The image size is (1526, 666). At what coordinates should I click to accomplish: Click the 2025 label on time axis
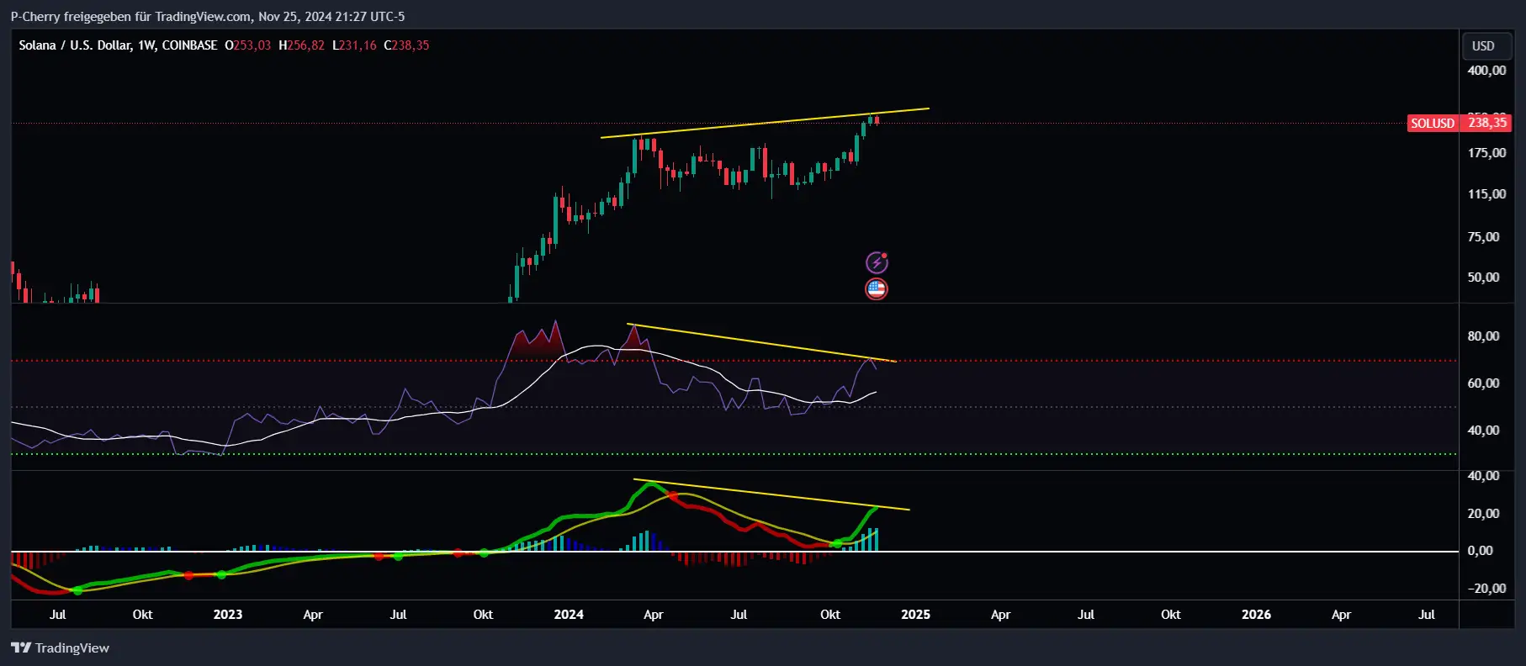[x=915, y=615]
